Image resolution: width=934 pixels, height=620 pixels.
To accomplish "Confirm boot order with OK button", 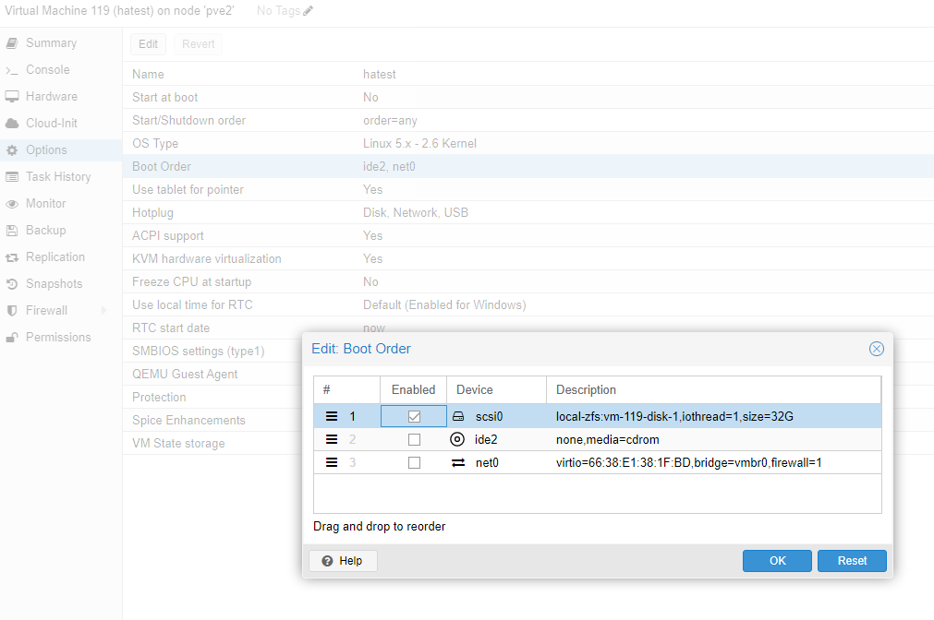I will (777, 561).
